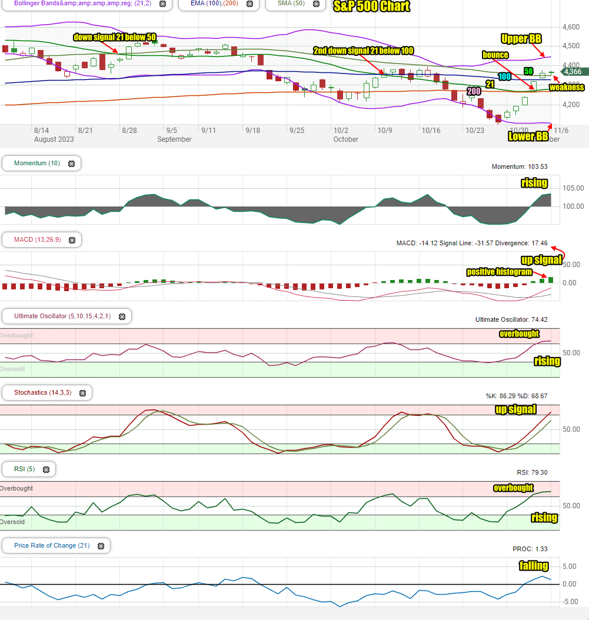Click the MACD (13,26,9) indicator label
Screen dimensions: 589x620
click(x=38, y=239)
